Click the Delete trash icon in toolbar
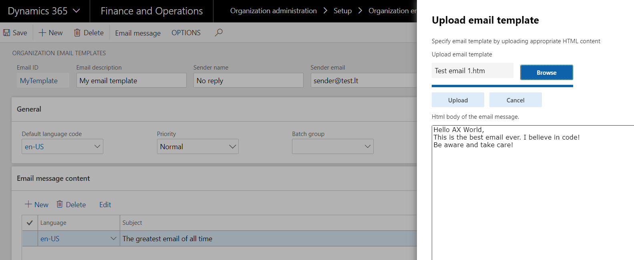Image resolution: width=634 pixels, height=260 pixels. pyautogui.click(x=77, y=33)
